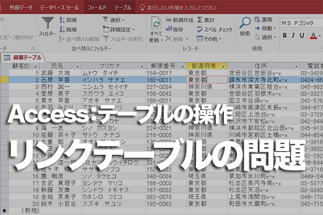
Task: Click new record asterisk row selector
Action: (4, 211)
